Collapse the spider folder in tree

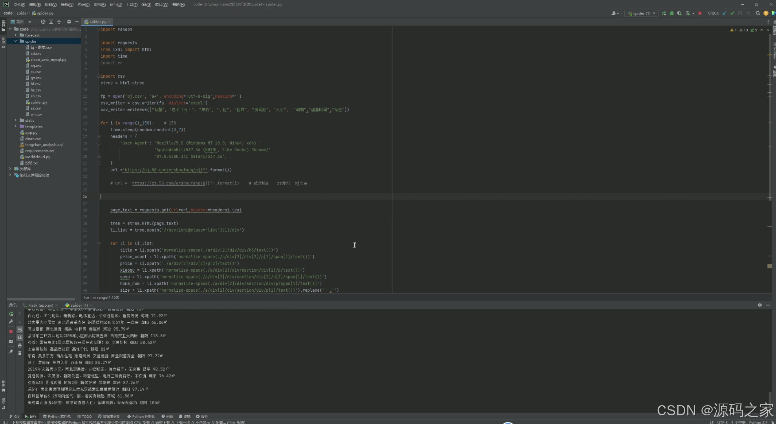(x=16, y=41)
